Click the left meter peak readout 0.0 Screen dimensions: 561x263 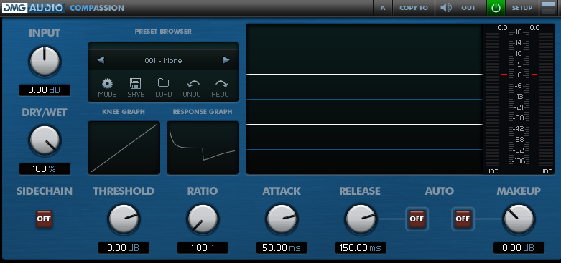[x=502, y=28]
